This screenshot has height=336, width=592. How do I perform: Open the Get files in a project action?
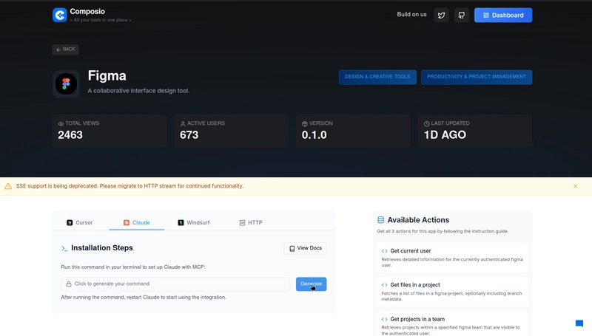click(x=452, y=292)
